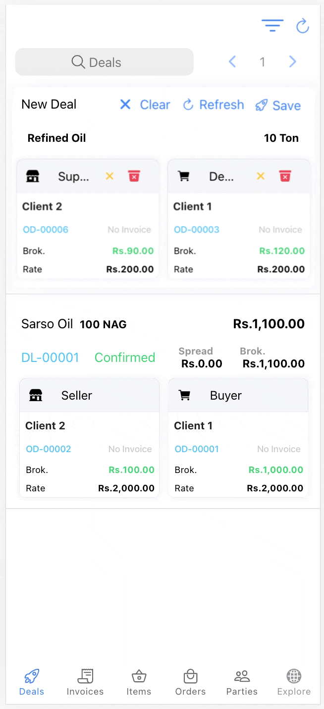This screenshot has width=324, height=709.
Task: Click the Deals search field
Action: pyautogui.click(x=104, y=61)
